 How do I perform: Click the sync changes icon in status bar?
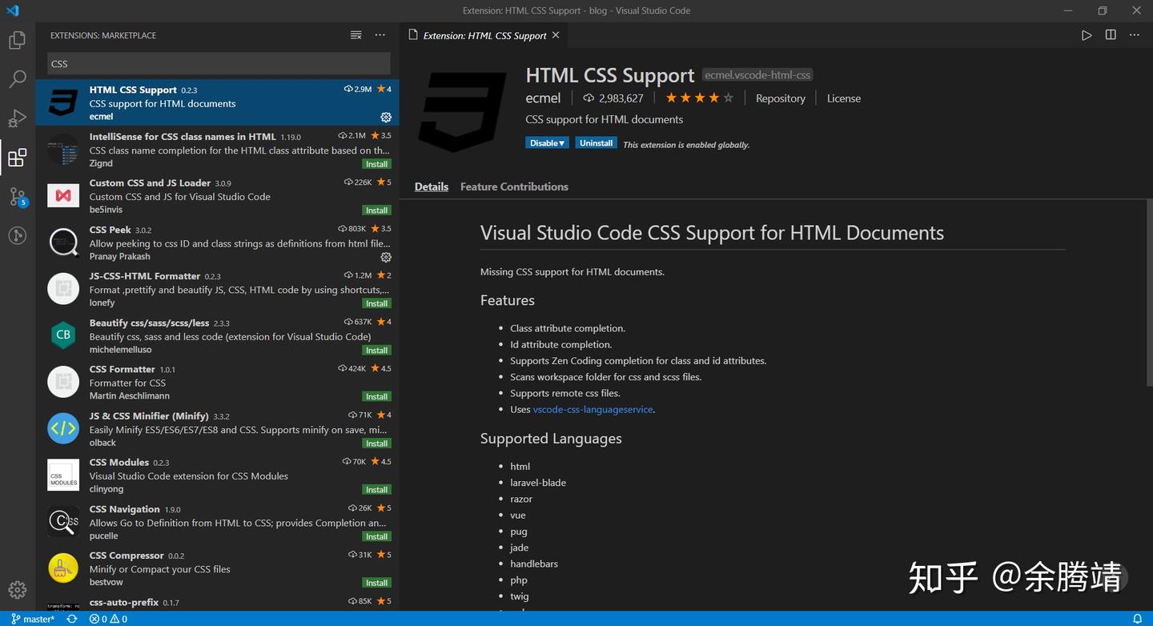(x=70, y=619)
